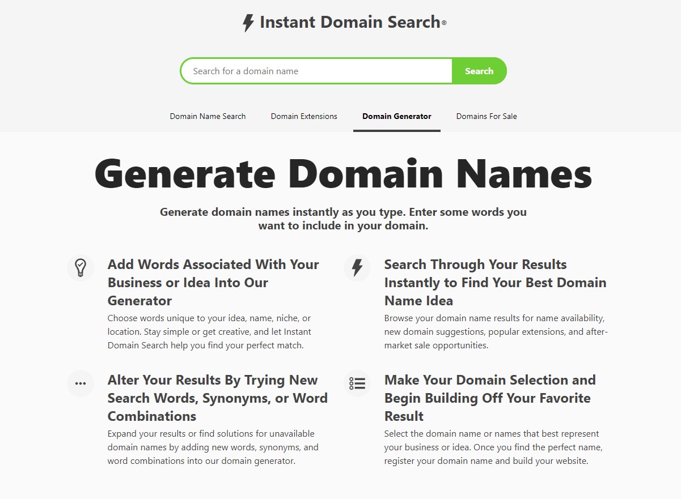Switch to the Domain Name Search tab
Image resolution: width=681 pixels, height=499 pixels.
[x=208, y=116]
